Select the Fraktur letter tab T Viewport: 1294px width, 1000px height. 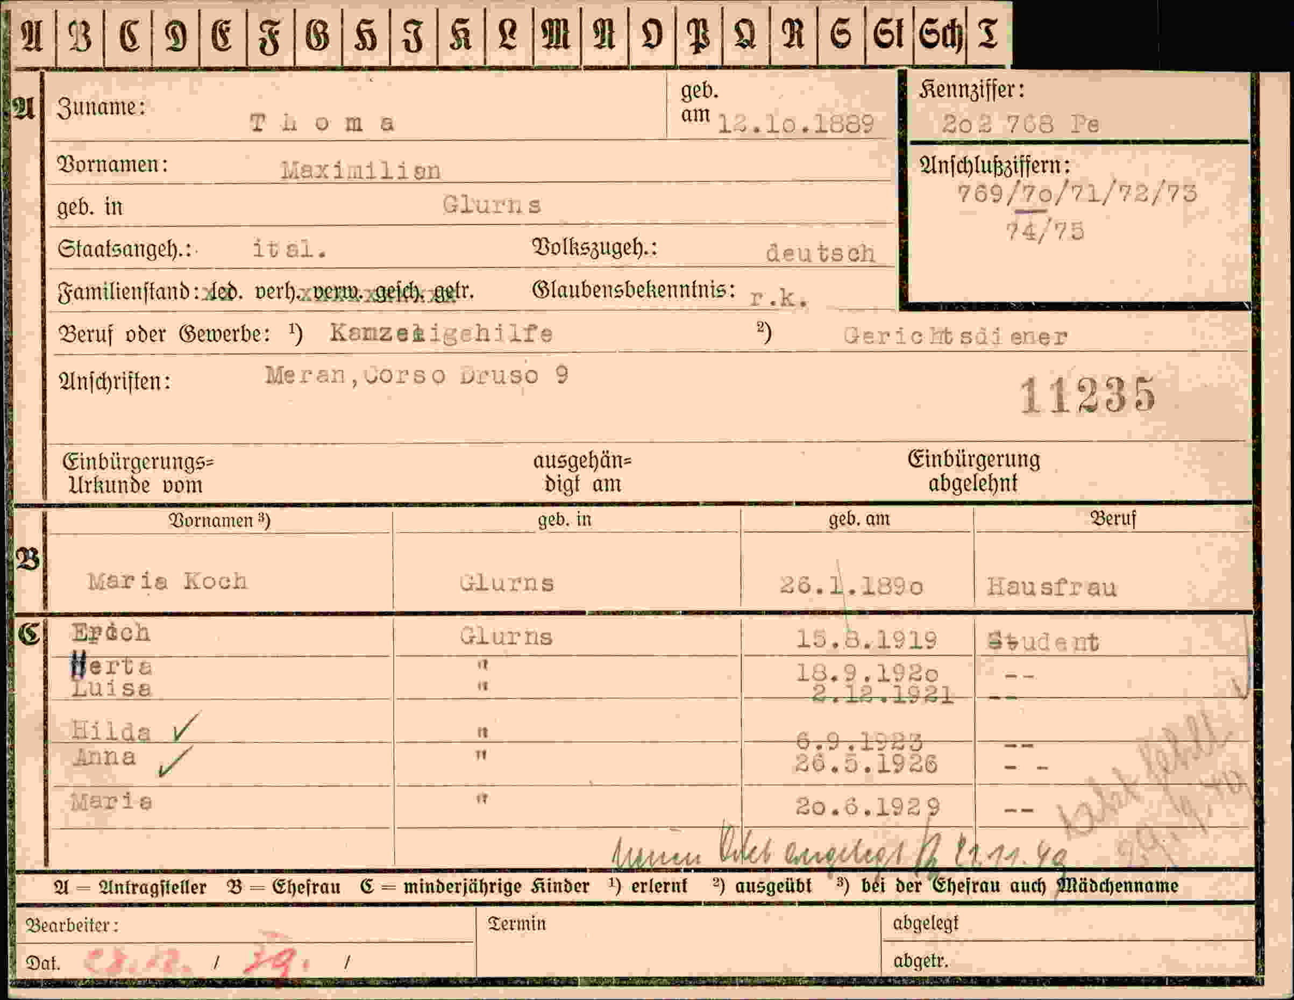click(989, 35)
